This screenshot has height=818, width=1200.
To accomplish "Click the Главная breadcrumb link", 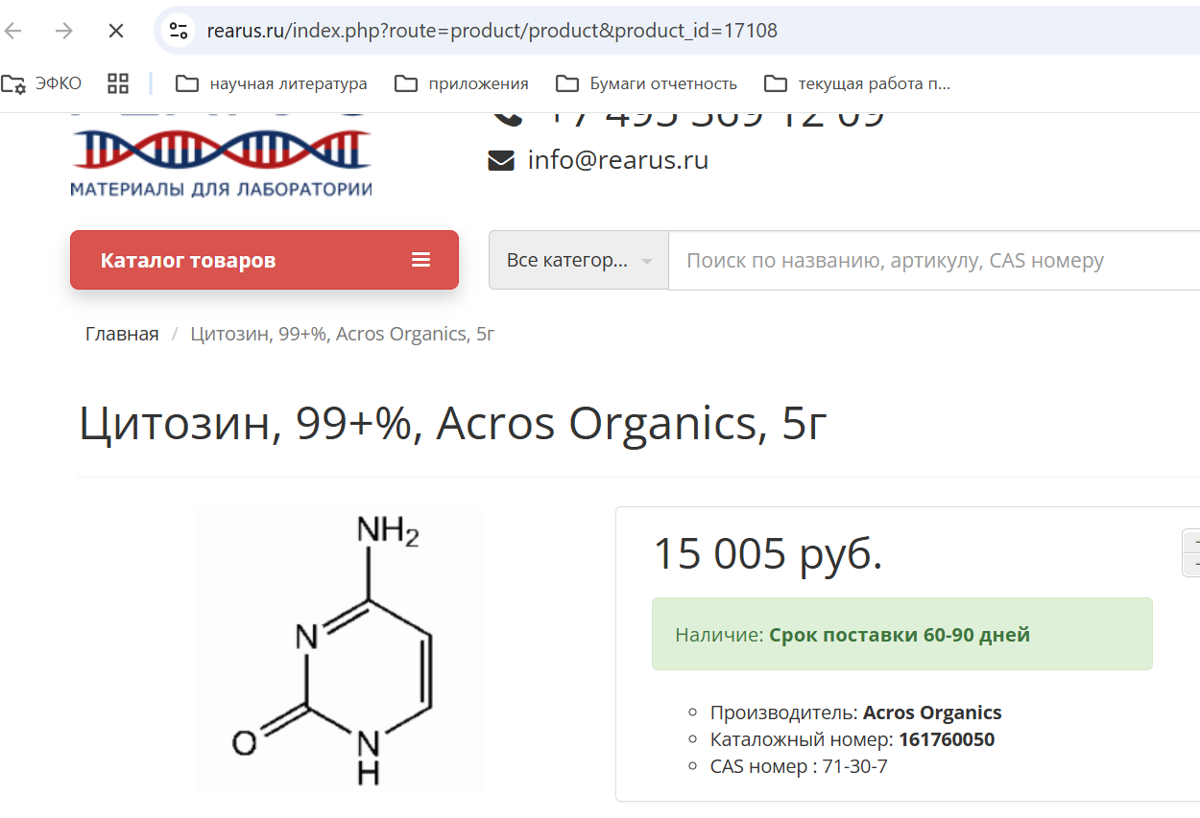I will [122, 334].
